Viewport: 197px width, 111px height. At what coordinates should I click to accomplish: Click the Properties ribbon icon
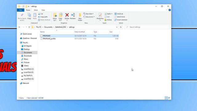click(x=100, y=15)
